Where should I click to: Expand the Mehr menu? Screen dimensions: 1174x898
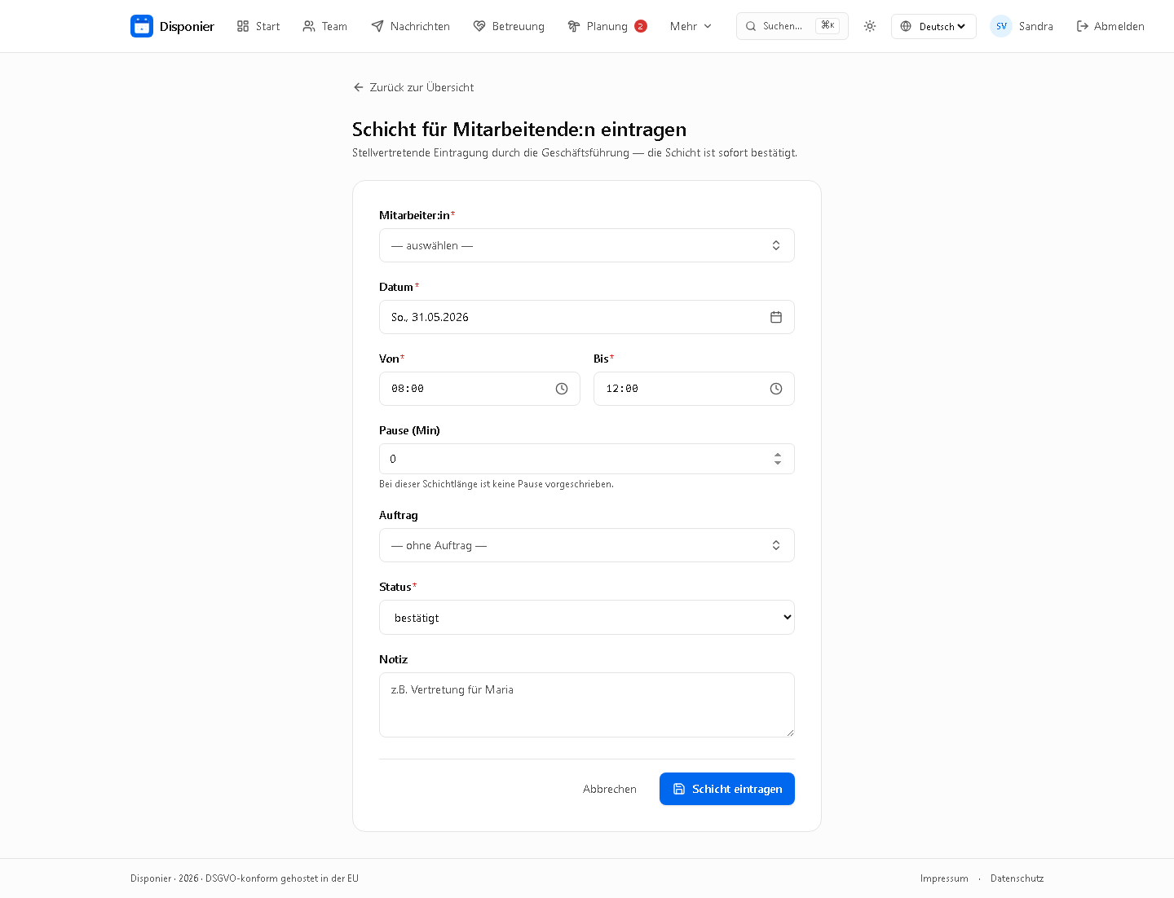point(691,26)
